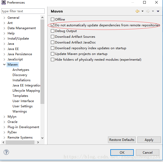Expand the PyDev node
Screen dimensions: 163x162
tap(4, 132)
